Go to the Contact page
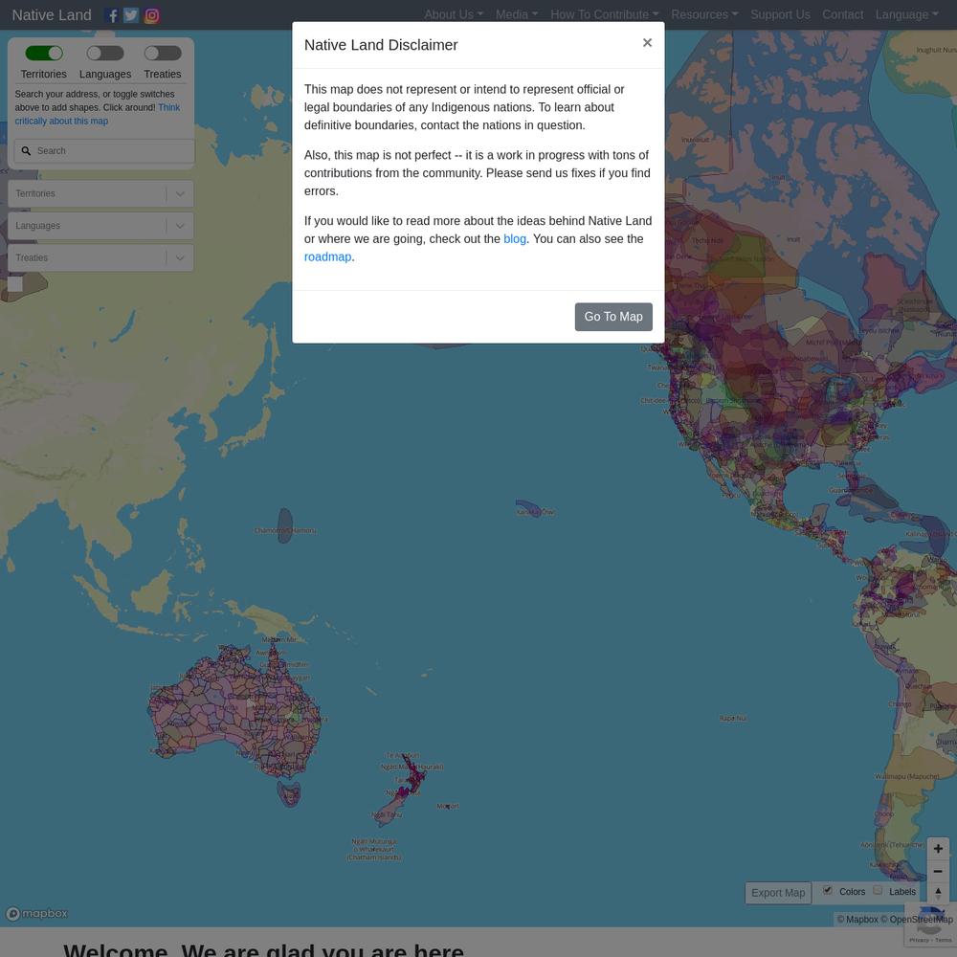 (x=842, y=14)
